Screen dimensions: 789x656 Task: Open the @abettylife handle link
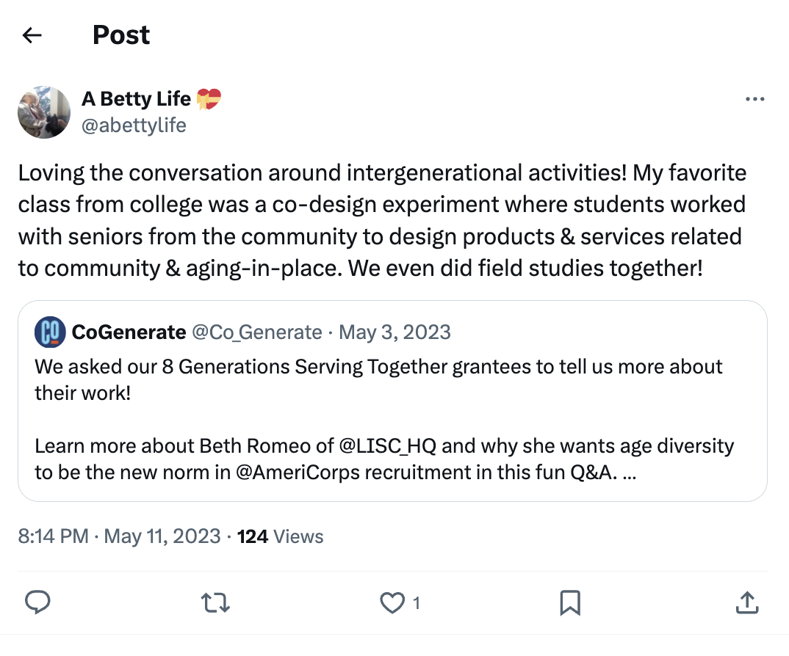134,125
